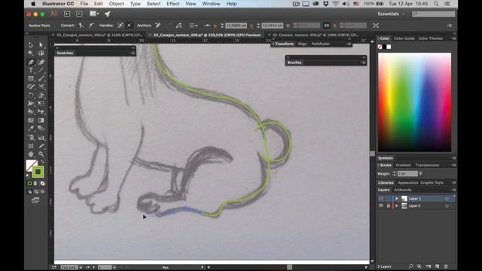This screenshot has height=271, width=482.
Task: Select the Artboard tool
Action: pos(31,145)
